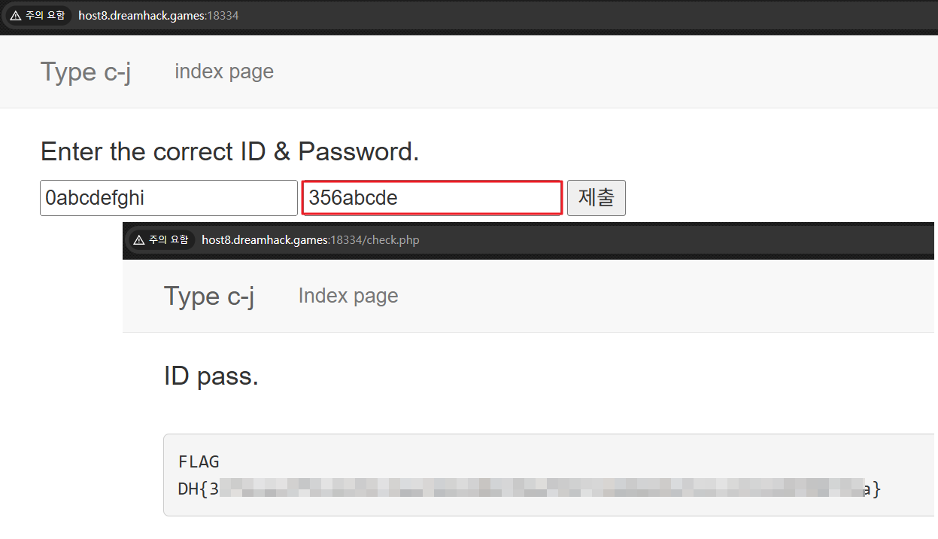Click the upper 'Type c-j' brand link
The width and height of the screenshot is (938, 539).
(86, 72)
